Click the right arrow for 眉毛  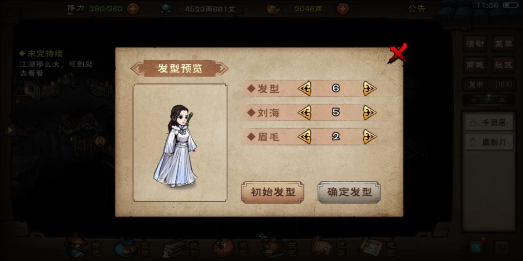(x=369, y=136)
